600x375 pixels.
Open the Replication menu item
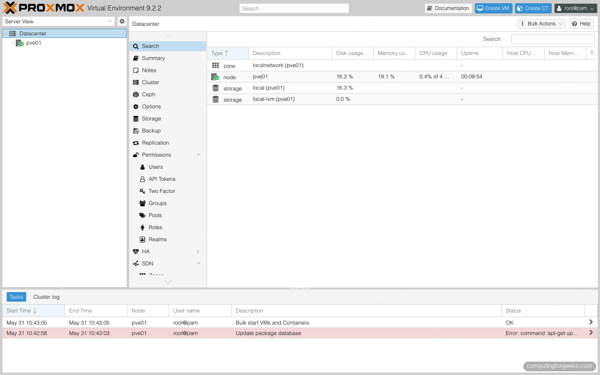pyautogui.click(x=168, y=143)
